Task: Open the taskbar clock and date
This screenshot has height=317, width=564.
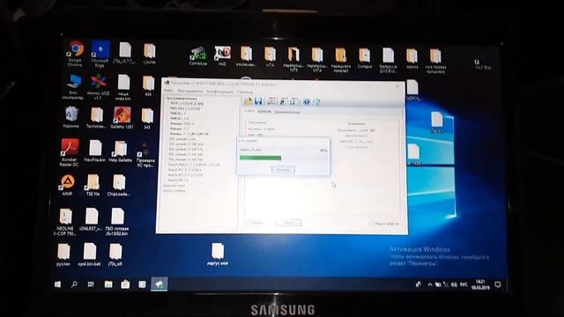Action: (480, 284)
